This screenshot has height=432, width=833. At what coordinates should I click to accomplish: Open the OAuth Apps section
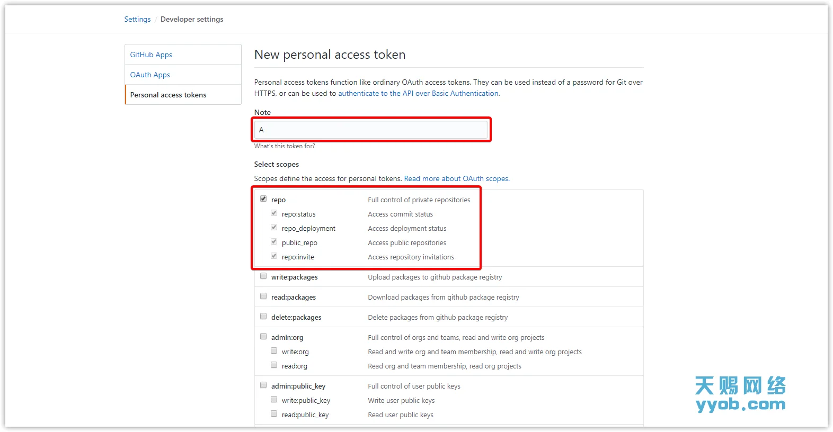pyautogui.click(x=150, y=74)
